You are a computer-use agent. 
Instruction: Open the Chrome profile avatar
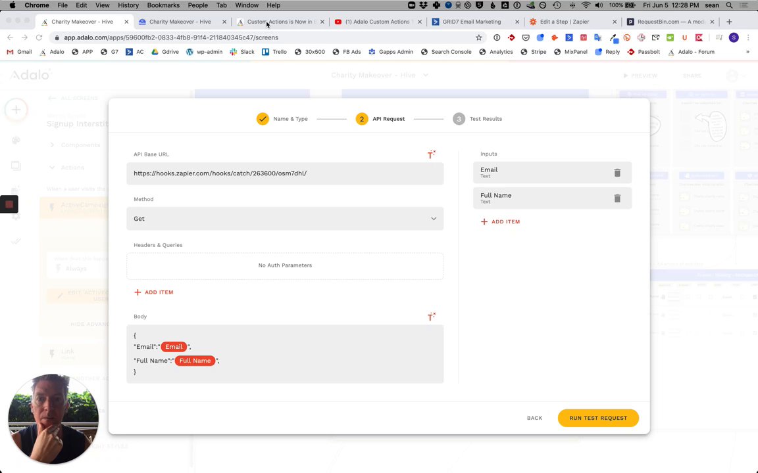(734, 37)
